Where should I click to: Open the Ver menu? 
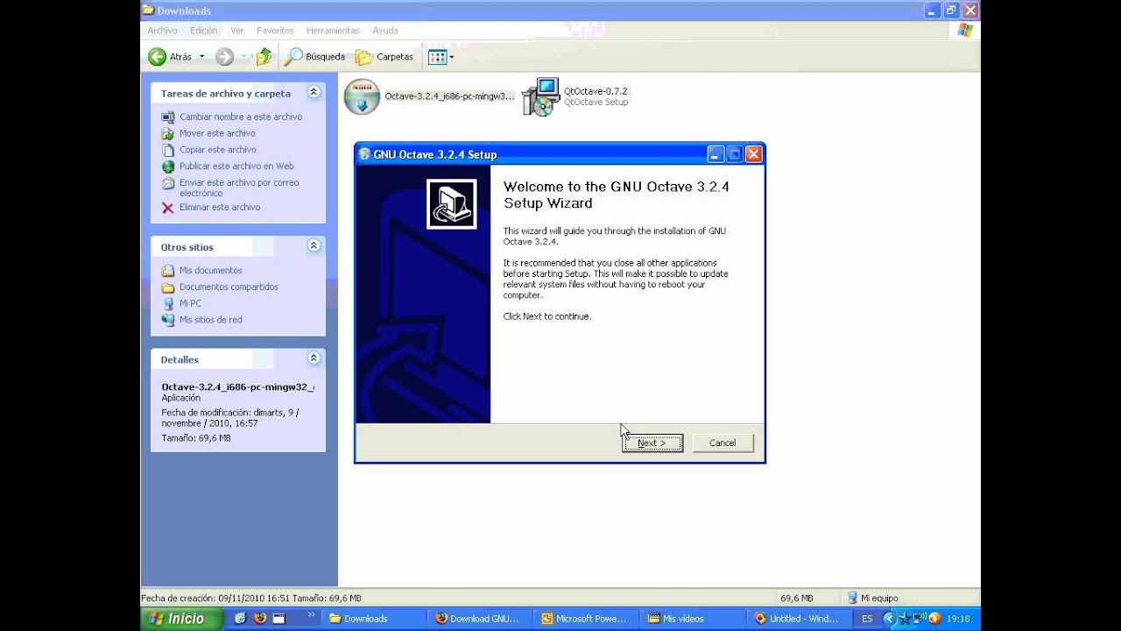(236, 30)
